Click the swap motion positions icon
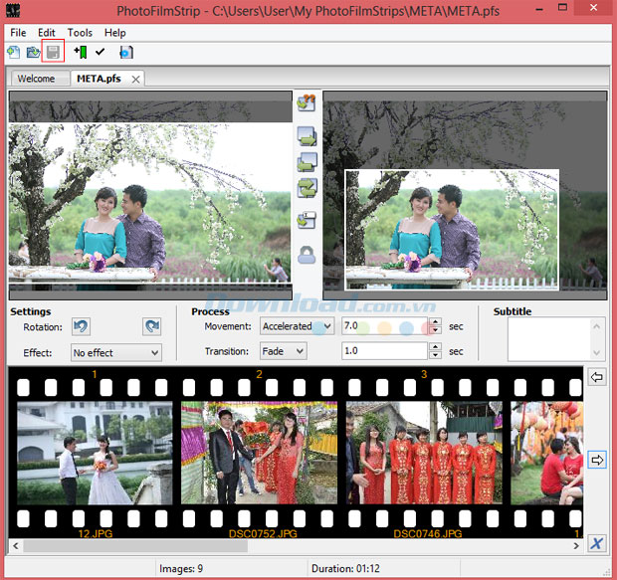The width and height of the screenshot is (617, 580). pyautogui.click(x=307, y=190)
